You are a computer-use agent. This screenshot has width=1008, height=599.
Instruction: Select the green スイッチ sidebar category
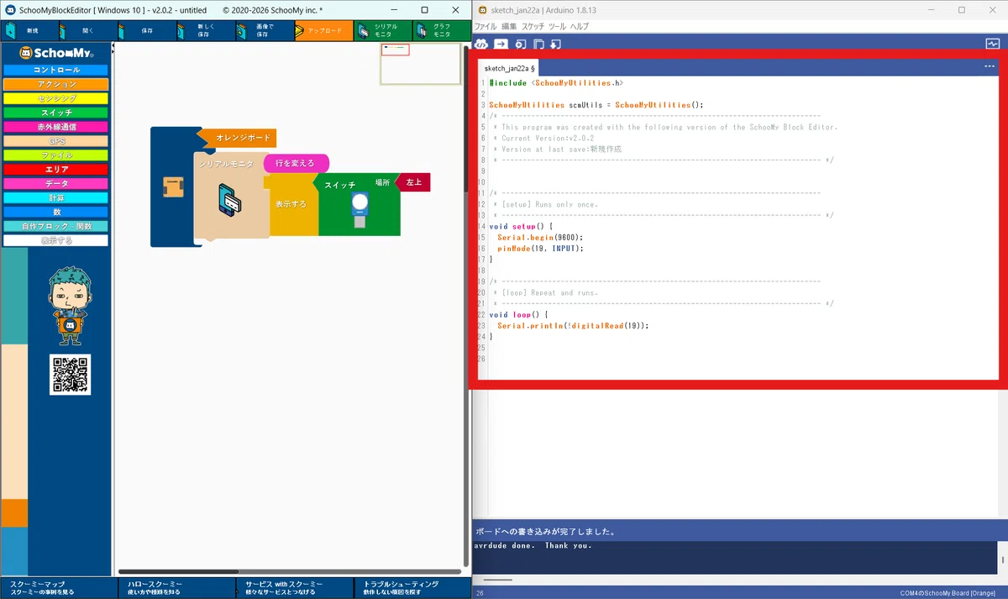[x=55, y=113]
